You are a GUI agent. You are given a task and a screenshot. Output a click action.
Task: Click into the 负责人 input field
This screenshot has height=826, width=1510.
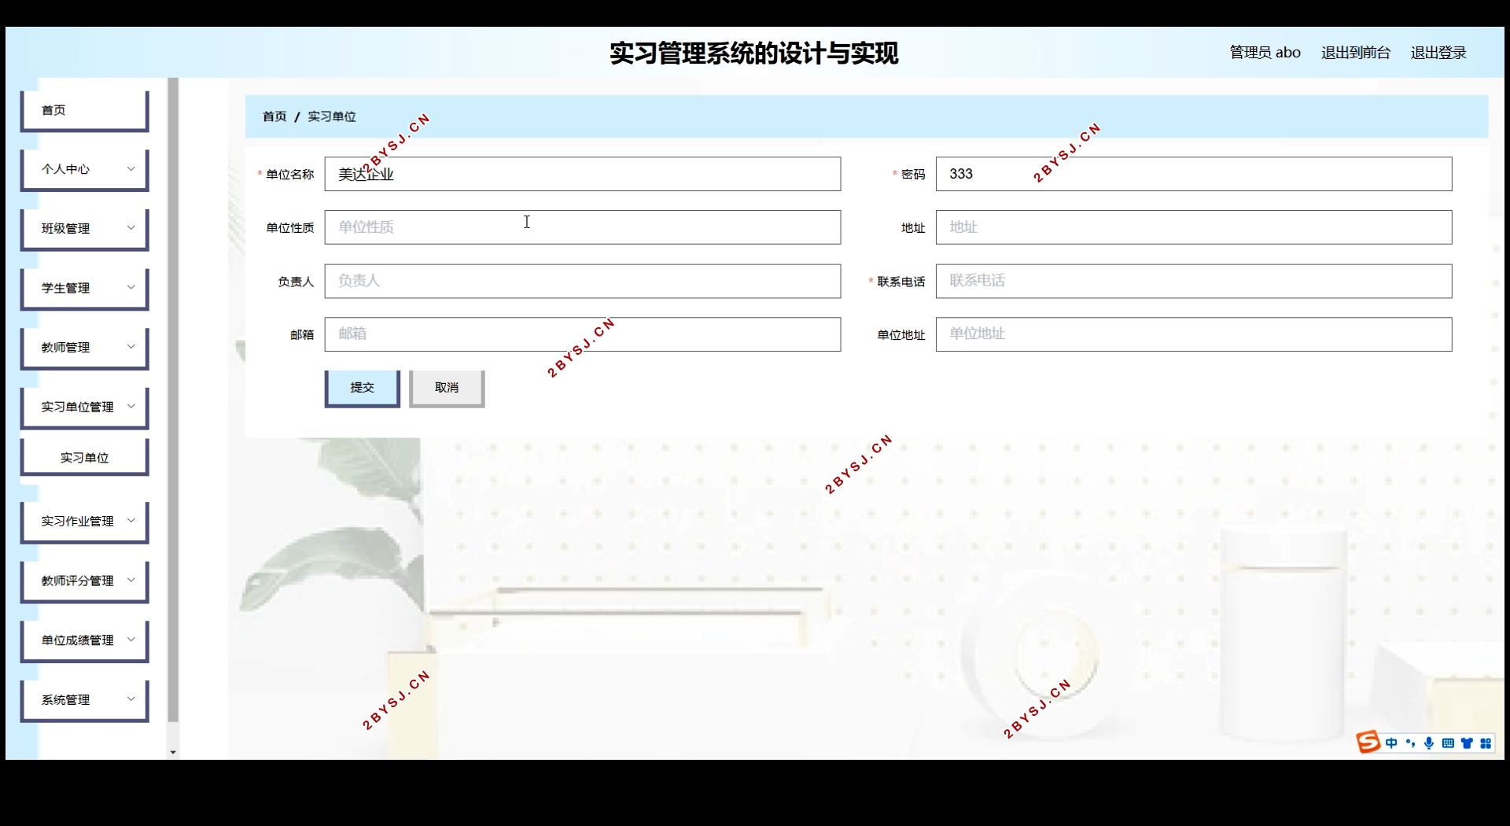coord(583,281)
